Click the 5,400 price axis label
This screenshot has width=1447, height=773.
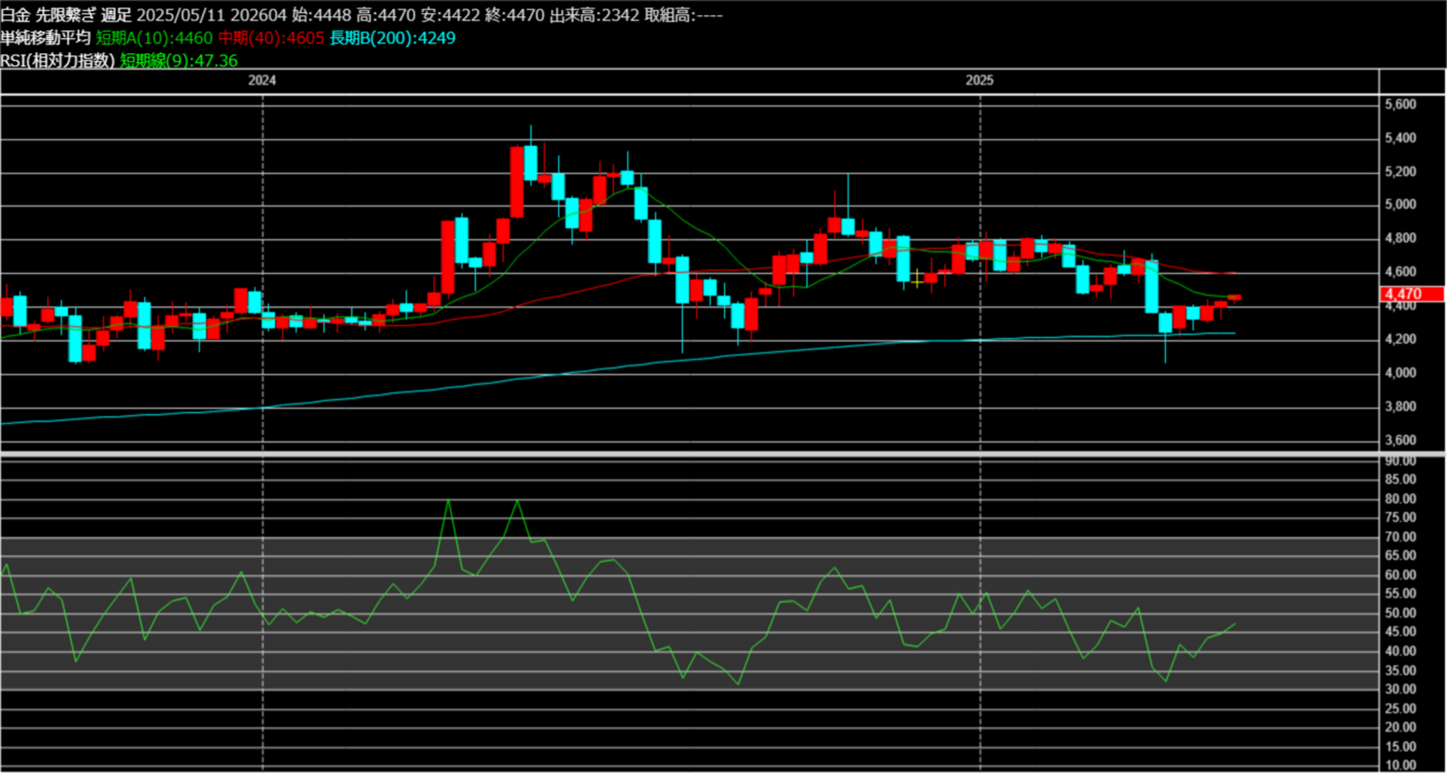coord(1401,138)
